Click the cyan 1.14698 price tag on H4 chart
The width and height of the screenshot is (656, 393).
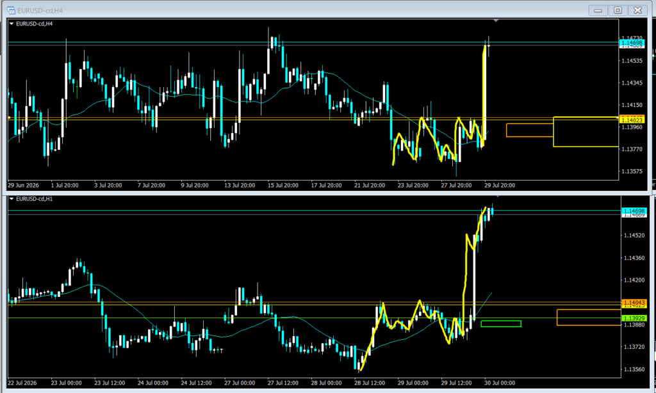pyautogui.click(x=632, y=43)
